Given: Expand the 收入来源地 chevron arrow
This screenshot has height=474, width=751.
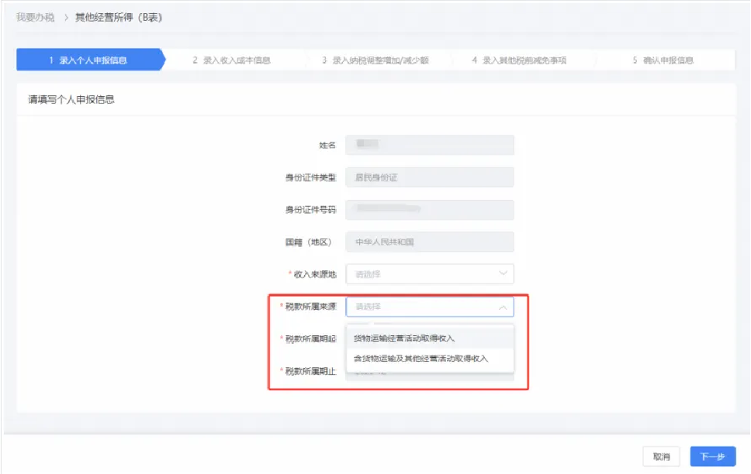Looking at the screenshot, I should click(504, 273).
